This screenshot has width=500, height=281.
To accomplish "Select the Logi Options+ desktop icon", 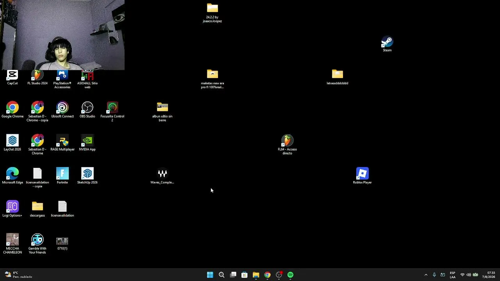I will pos(12,210).
